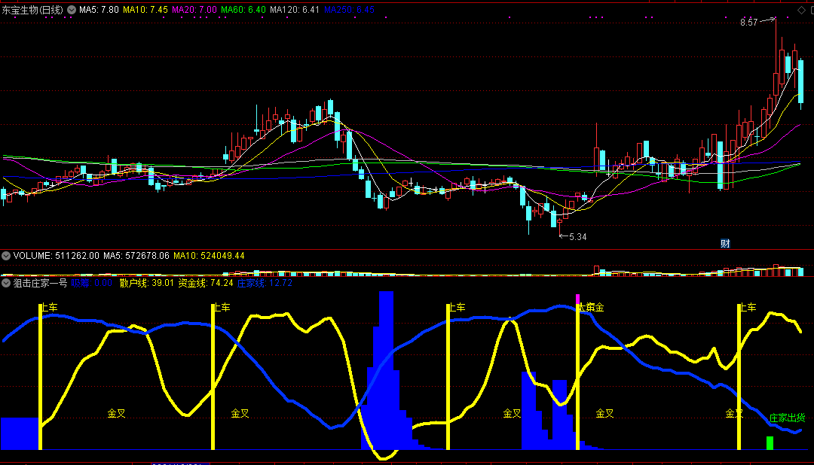
Task: Click the green bar below 庄家出货
Action: 770,442
